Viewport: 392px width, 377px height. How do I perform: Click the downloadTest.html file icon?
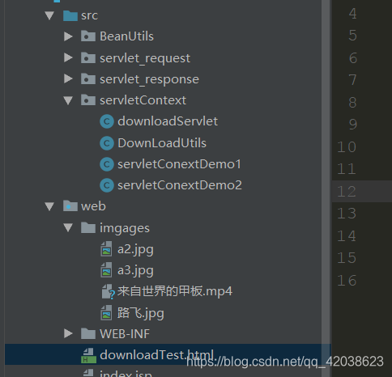tap(88, 355)
